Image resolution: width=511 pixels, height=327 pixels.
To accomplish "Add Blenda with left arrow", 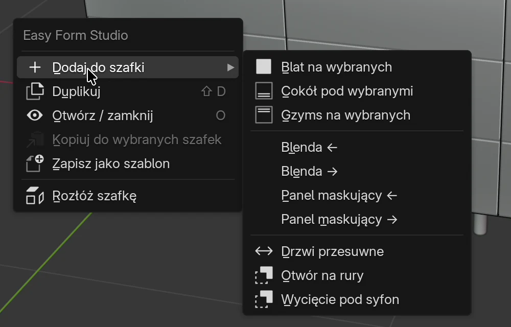I will coord(357,147).
